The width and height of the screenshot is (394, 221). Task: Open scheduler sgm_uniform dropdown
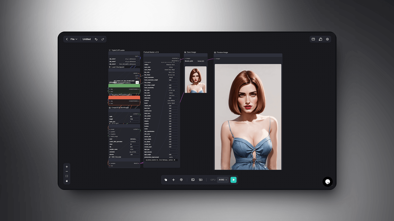[134, 152]
